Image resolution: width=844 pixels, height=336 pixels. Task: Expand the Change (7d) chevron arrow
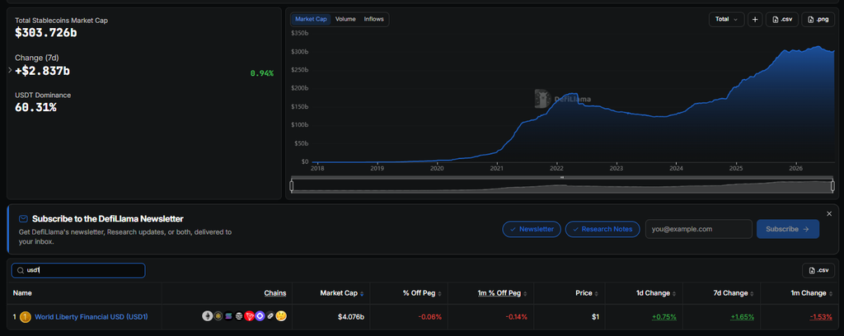(10, 70)
